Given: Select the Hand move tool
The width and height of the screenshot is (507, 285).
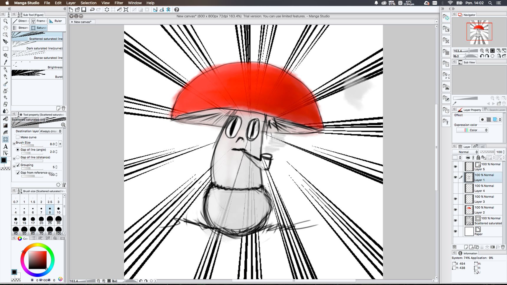Looking at the screenshot, I should (5, 28).
